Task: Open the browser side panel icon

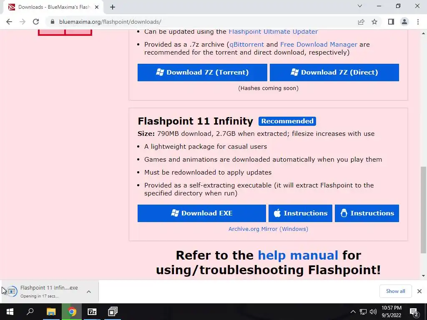Action: (x=391, y=22)
